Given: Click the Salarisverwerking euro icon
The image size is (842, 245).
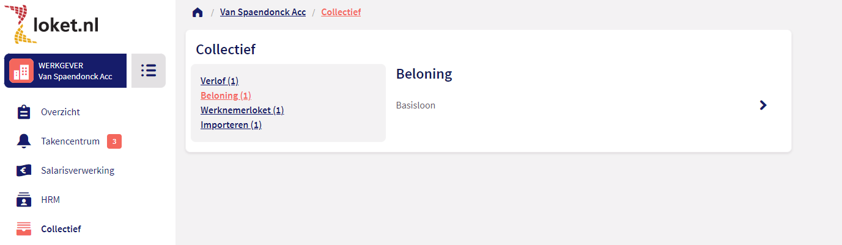Looking at the screenshot, I should 24,171.
